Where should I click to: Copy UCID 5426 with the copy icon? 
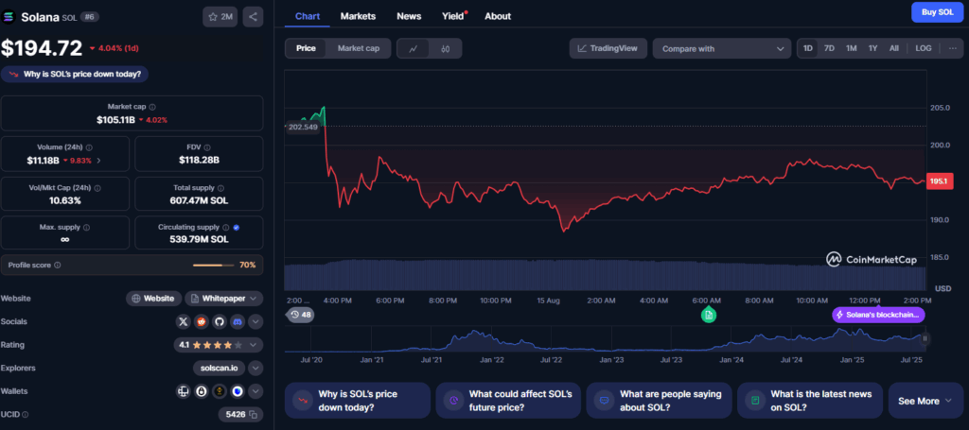click(x=252, y=414)
